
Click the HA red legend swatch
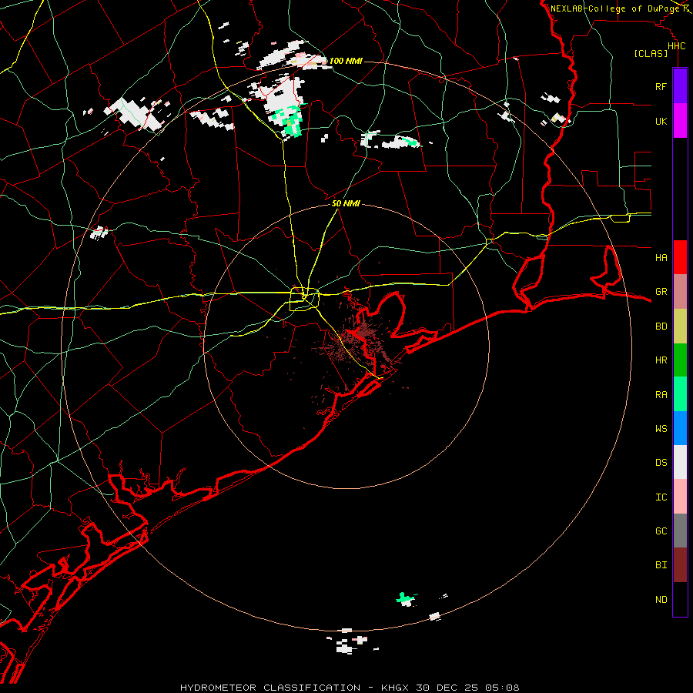click(x=680, y=257)
